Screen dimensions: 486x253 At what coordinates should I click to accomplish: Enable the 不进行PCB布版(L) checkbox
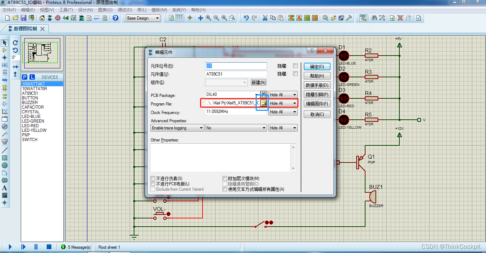[x=153, y=184]
